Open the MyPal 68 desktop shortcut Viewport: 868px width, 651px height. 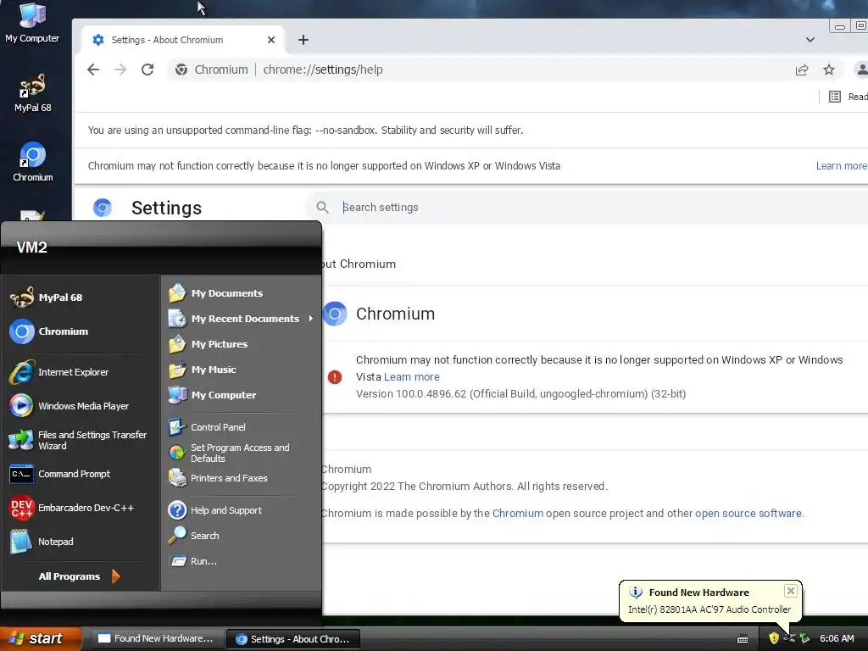33,92
